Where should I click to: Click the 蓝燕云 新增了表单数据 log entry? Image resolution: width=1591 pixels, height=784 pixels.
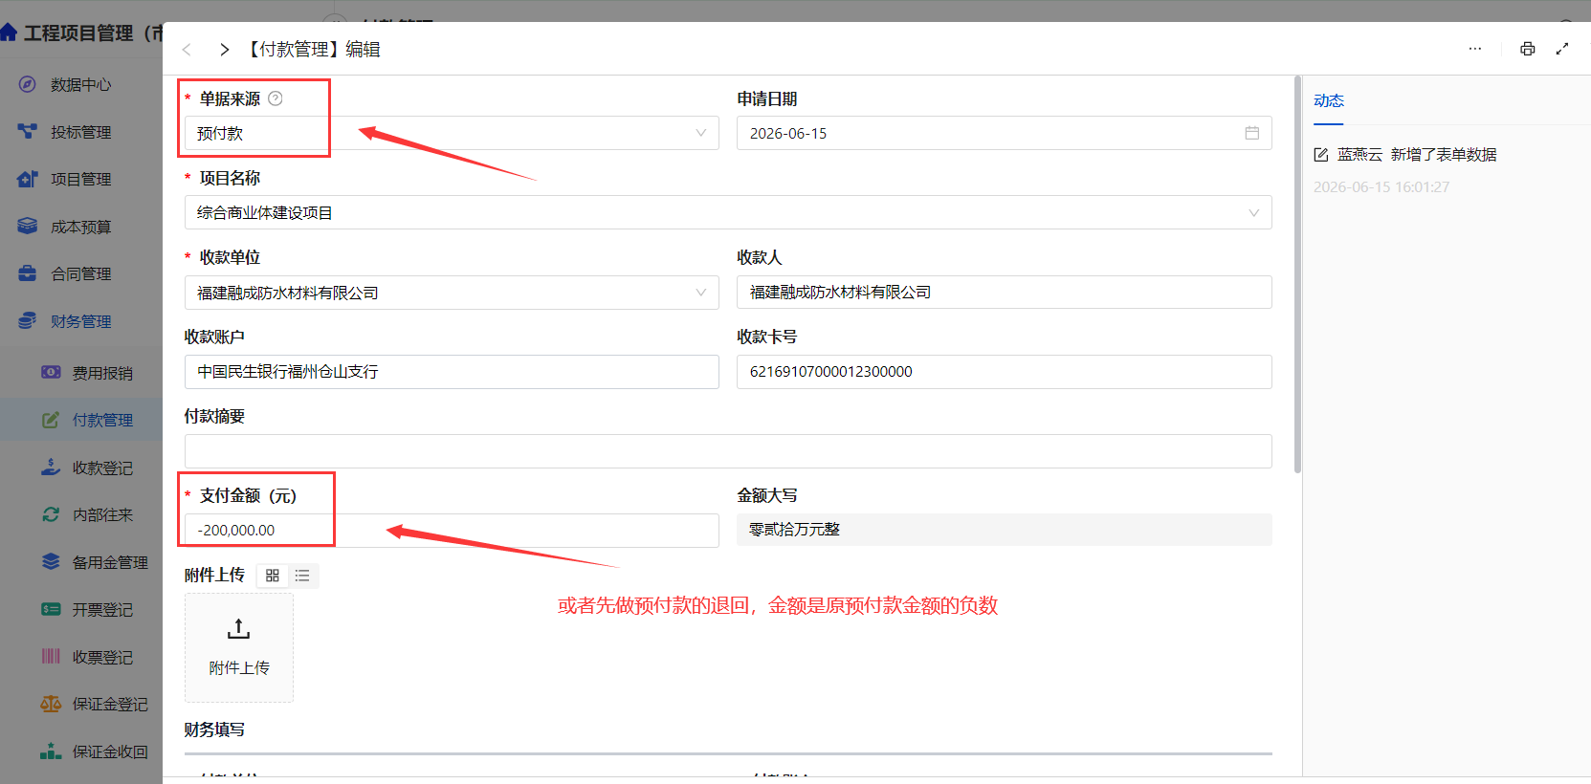click(1405, 154)
